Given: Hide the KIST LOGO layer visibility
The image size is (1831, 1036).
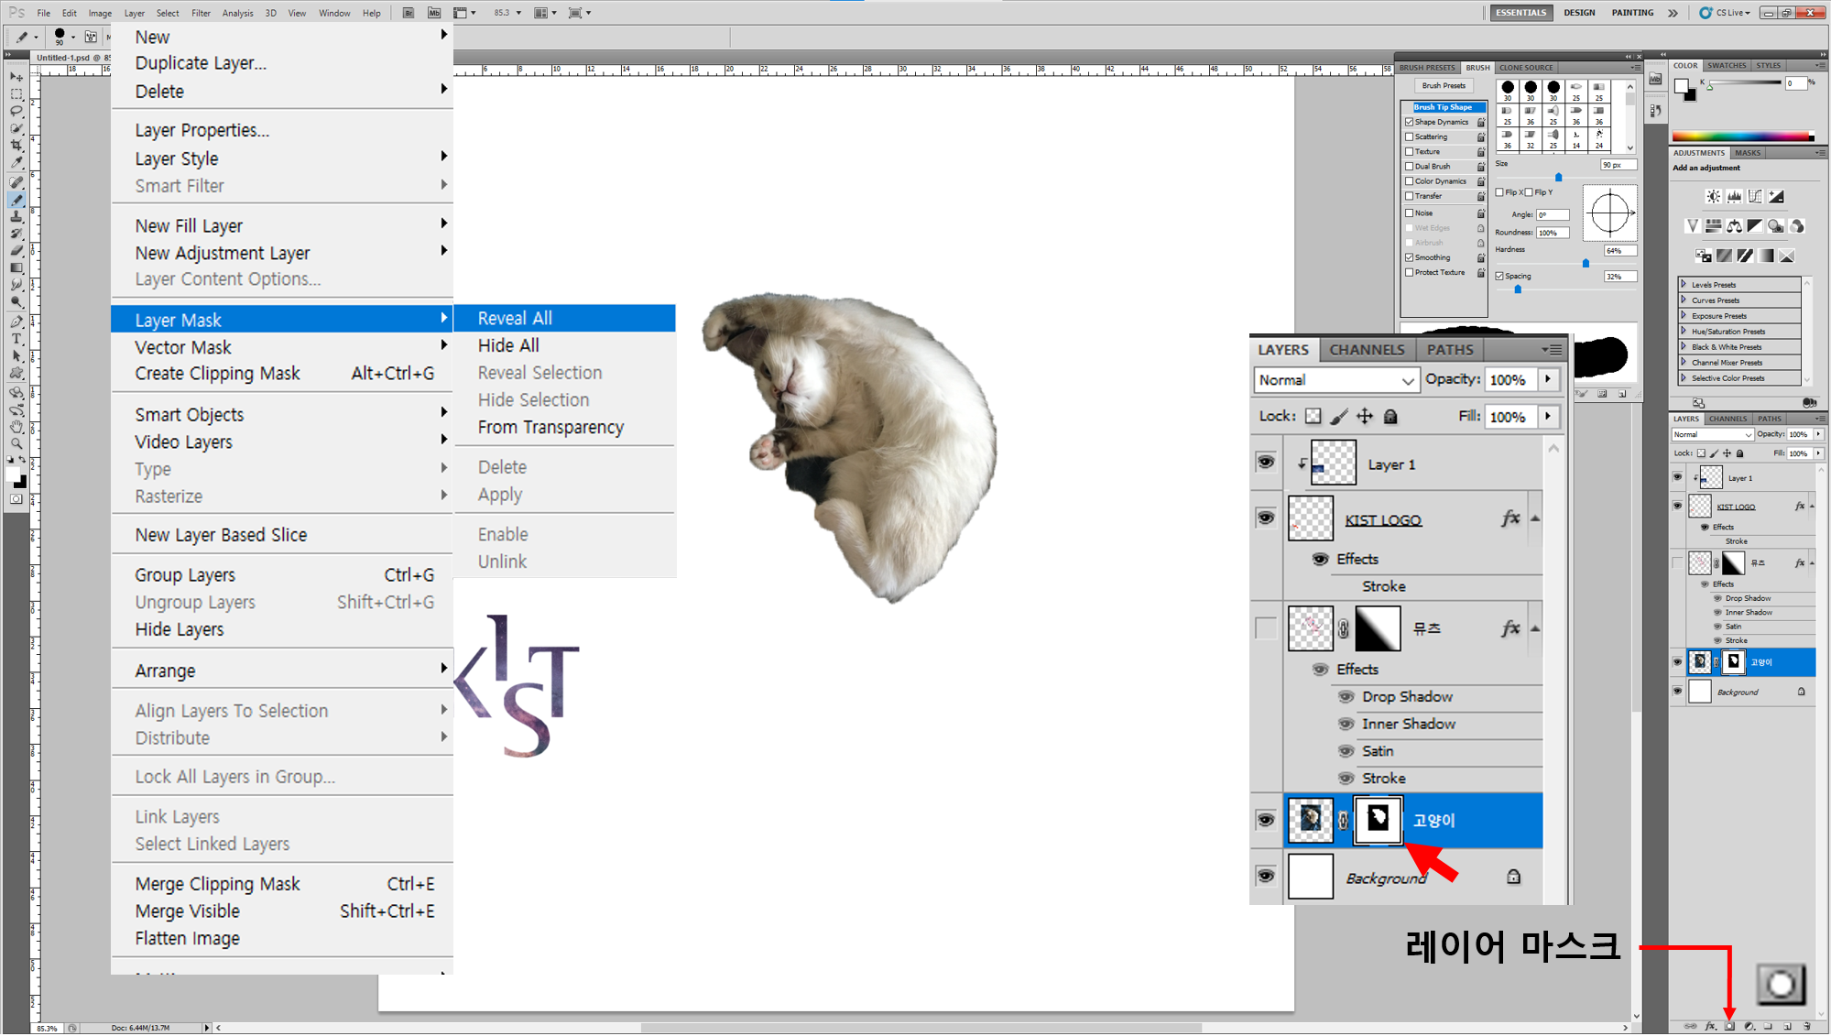Looking at the screenshot, I should 1266,518.
